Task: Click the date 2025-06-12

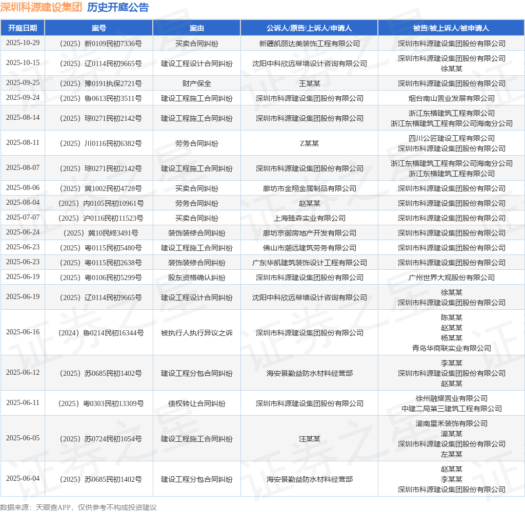Action: [x=23, y=373]
